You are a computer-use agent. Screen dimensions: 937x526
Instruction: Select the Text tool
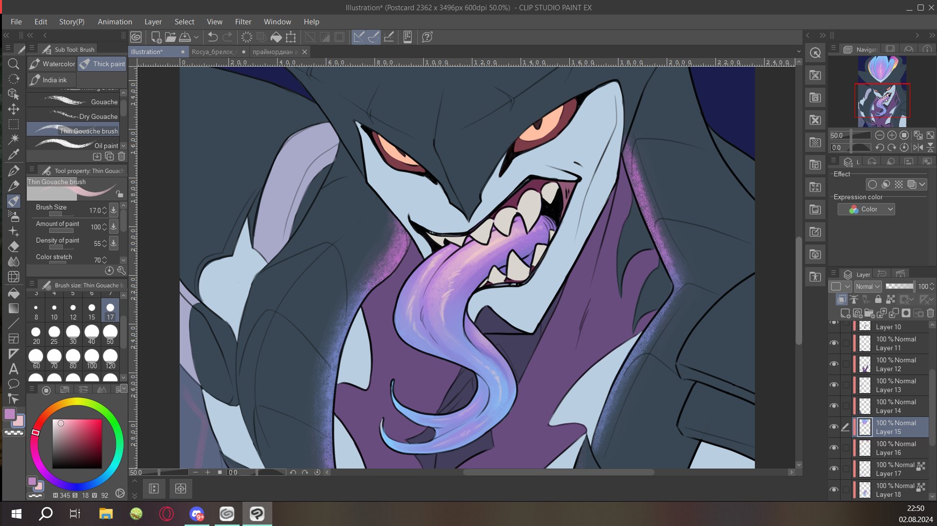[x=14, y=369]
